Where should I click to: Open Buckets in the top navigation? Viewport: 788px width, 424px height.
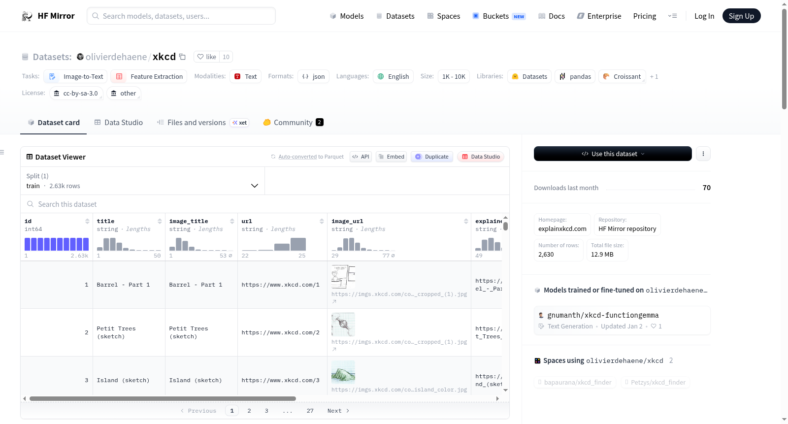[x=499, y=16]
